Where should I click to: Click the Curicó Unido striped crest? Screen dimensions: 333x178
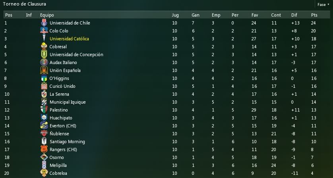click(x=44, y=86)
